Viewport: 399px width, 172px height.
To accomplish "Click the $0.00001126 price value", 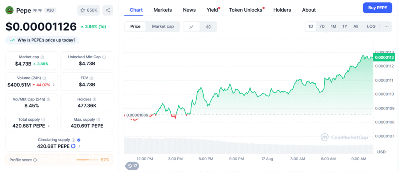I will pyautogui.click(x=41, y=27).
